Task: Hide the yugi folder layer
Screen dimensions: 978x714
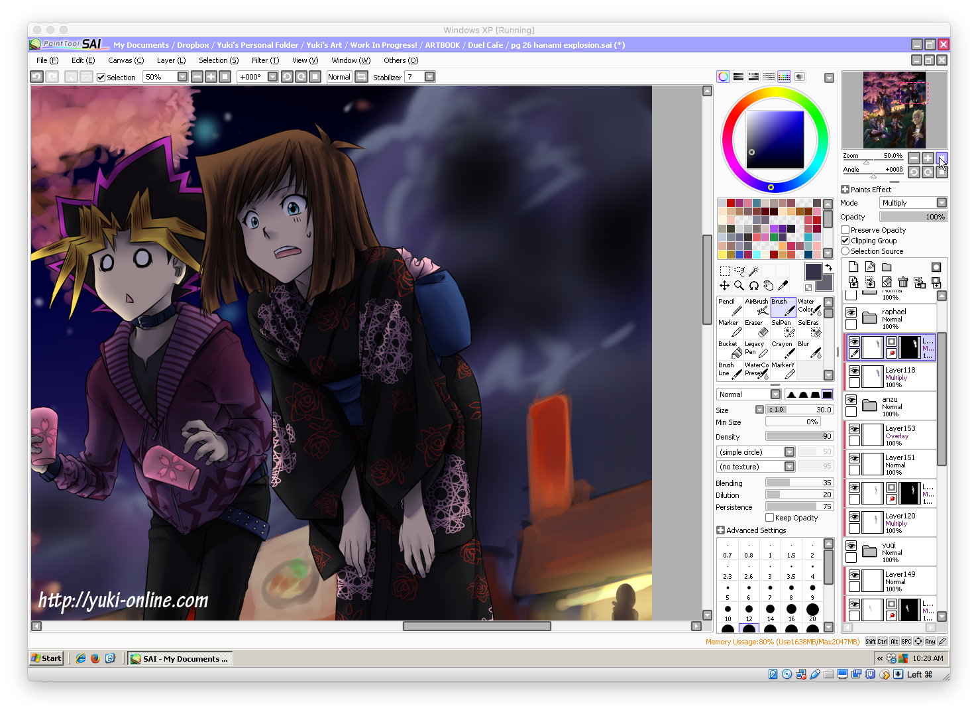Action: [x=851, y=546]
